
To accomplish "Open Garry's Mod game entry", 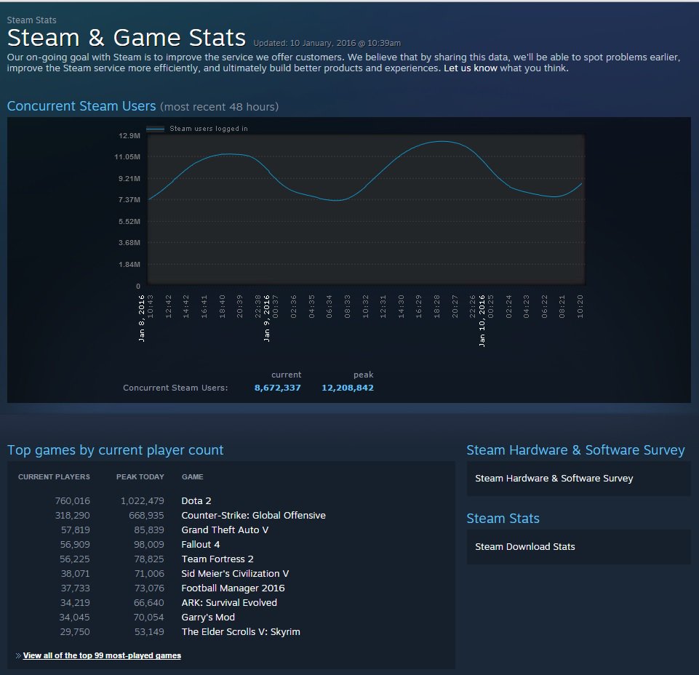I will 208,617.
